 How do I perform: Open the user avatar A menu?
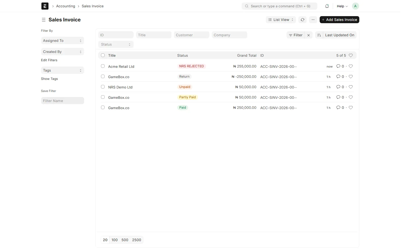click(x=355, y=6)
